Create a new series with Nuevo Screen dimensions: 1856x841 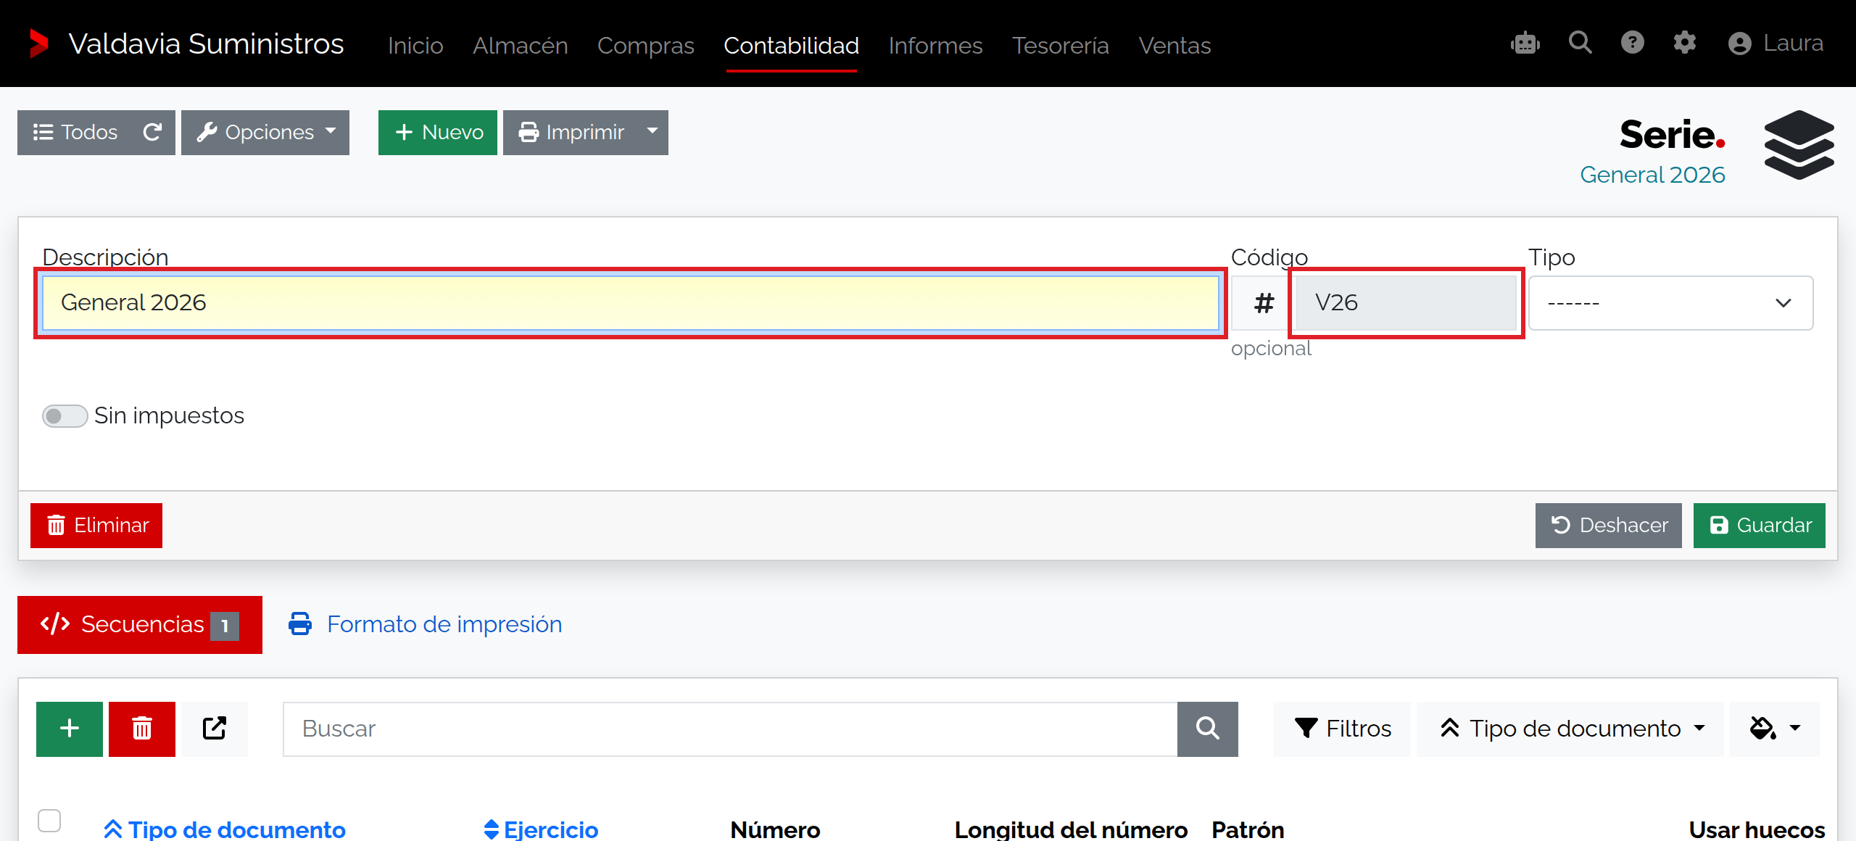pyautogui.click(x=438, y=132)
